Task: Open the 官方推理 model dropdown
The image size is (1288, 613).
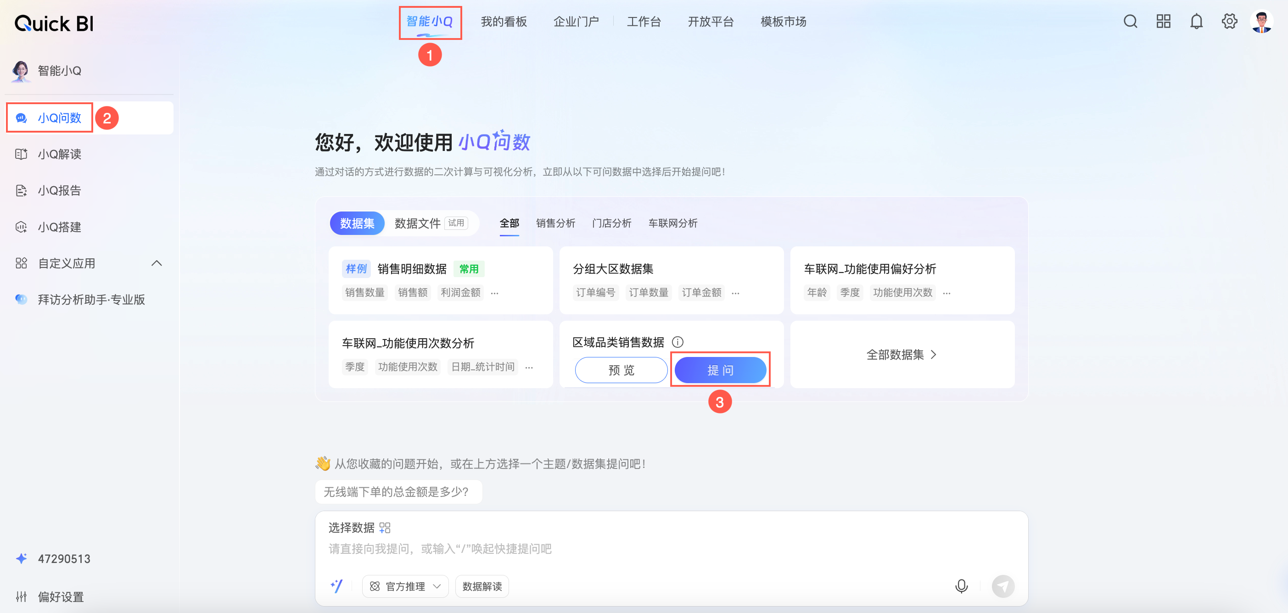Action: pyautogui.click(x=405, y=586)
